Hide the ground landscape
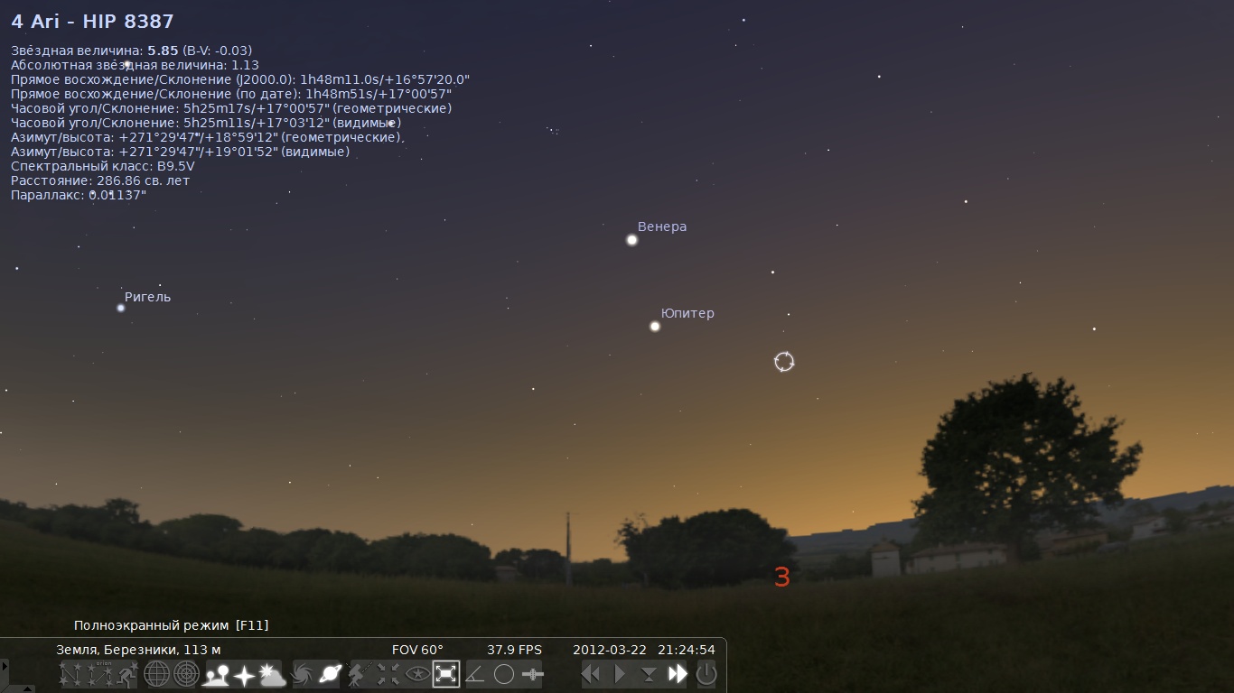Viewport: 1234px width, 693px height. point(216,674)
